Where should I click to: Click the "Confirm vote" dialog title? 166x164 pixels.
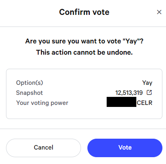[84, 12]
